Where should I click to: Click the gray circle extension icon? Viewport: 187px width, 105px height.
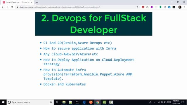click(147, 7)
